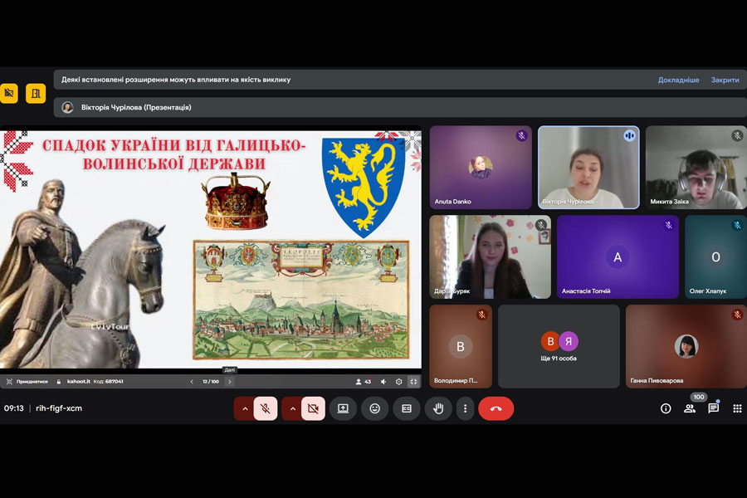Image resolution: width=747 pixels, height=498 pixels.
Task: Click the first yellow extension icon
Action: 8,93
